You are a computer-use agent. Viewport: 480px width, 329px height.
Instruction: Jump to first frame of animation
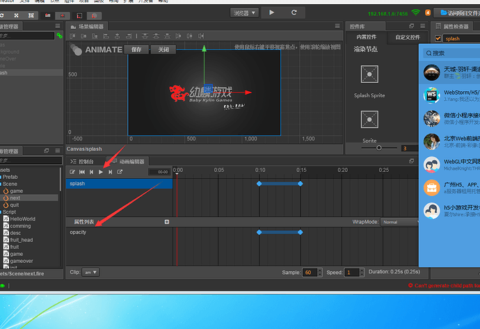(82, 172)
